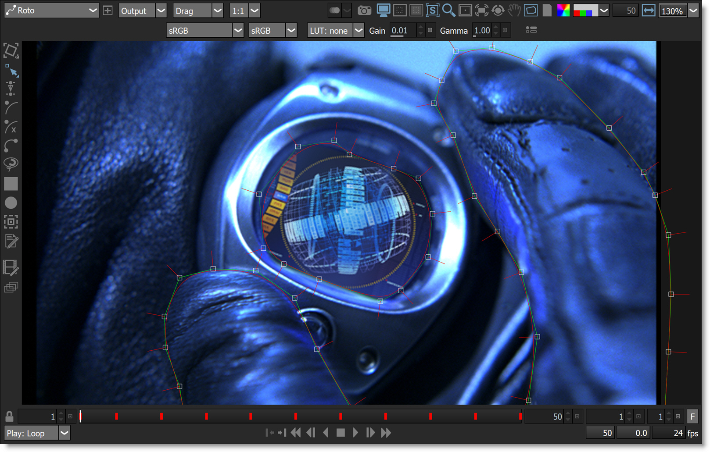The height and width of the screenshot is (452, 710).
Task: Toggle the stabilize S viewer icon
Action: [x=432, y=11]
